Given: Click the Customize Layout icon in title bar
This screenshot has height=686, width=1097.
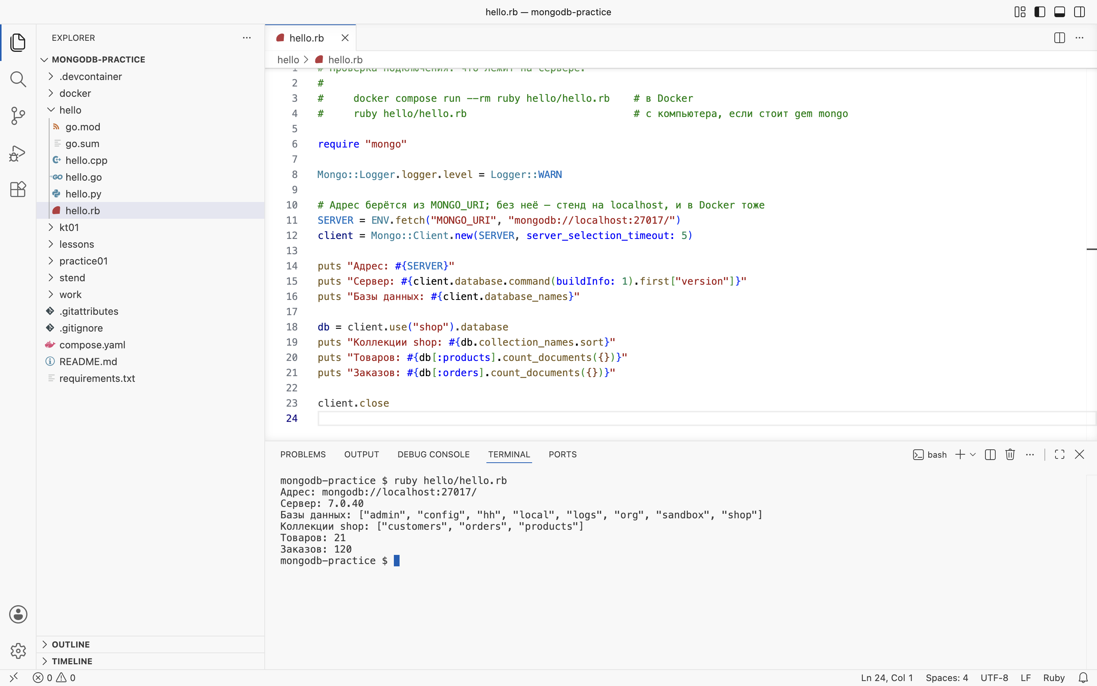Looking at the screenshot, I should click(x=1020, y=12).
